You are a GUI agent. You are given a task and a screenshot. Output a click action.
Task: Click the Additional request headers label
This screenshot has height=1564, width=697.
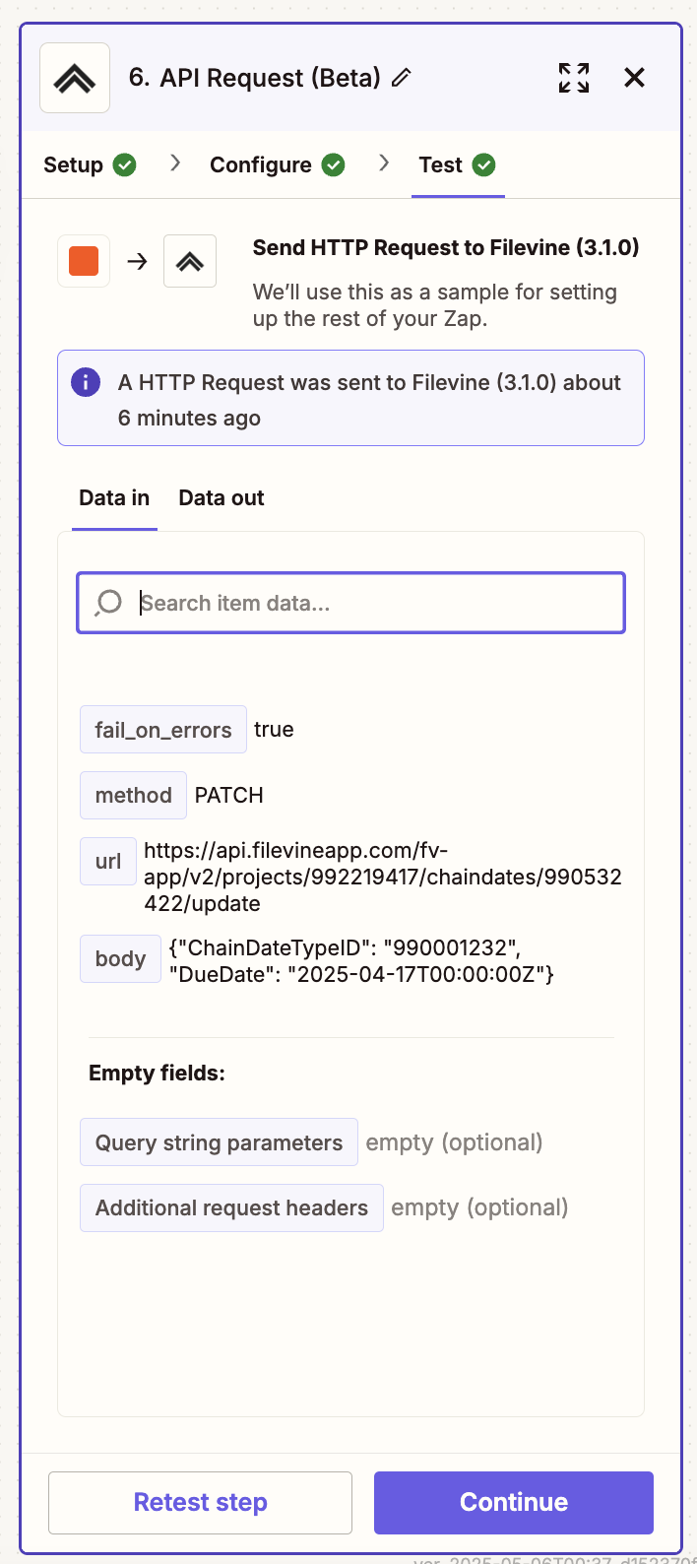(231, 1207)
